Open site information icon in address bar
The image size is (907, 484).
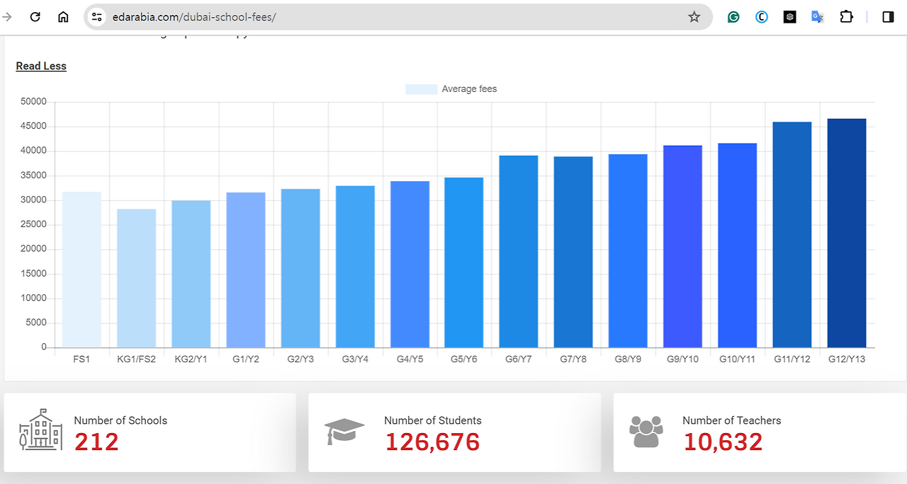[x=98, y=17]
